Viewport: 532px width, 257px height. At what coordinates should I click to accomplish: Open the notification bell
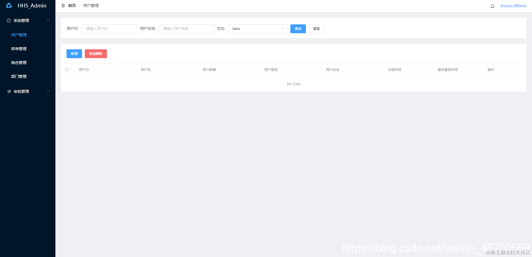[x=492, y=6]
